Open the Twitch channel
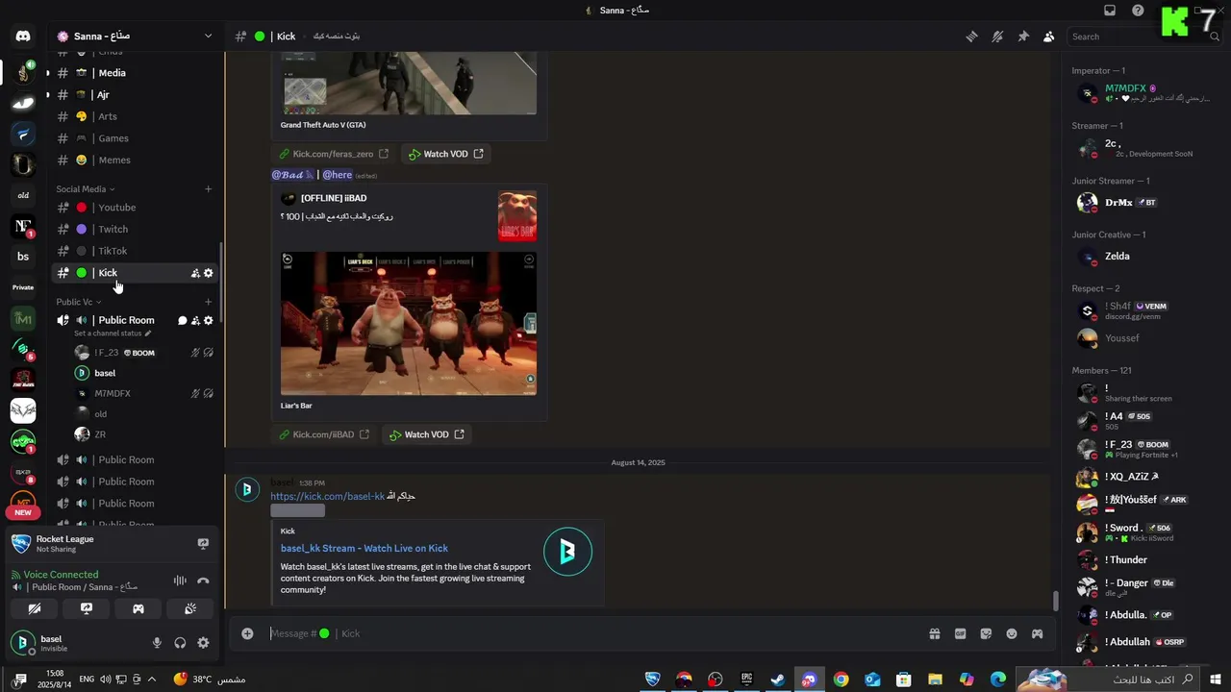Image resolution: width=1231 pixels, height=692 pixels. [x=135, y=230]
